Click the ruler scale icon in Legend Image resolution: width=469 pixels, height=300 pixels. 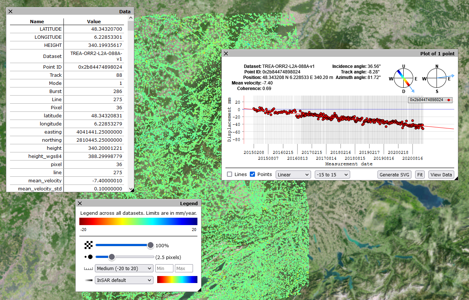tap(88, 269)
